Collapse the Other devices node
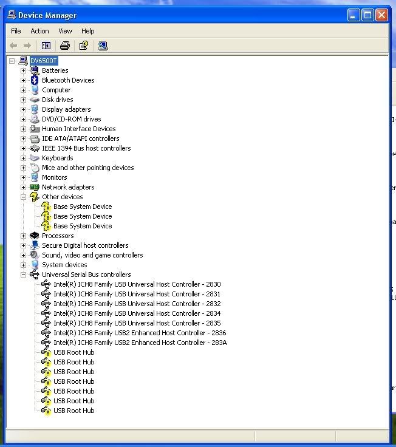The height and width of the screenshot is (447, 396). point(23,197)
